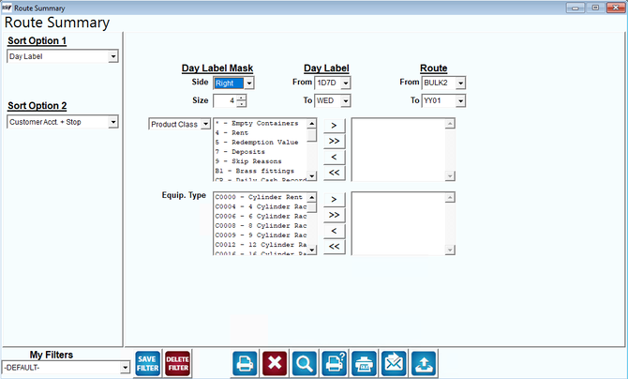Image resolution: width=628 pixels, height=379 pixels.
Task: Remove selected Equip. Type with <
Action: point(334,231)
